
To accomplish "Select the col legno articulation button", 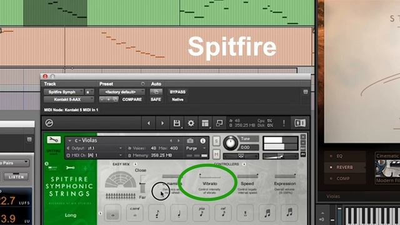I will coord(223,213).
